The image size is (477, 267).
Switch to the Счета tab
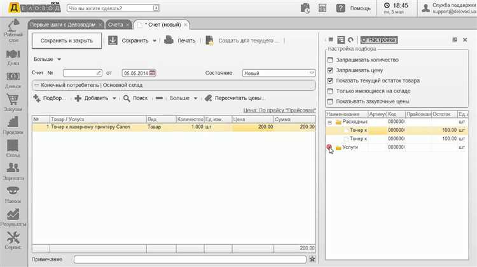[115, 24]
